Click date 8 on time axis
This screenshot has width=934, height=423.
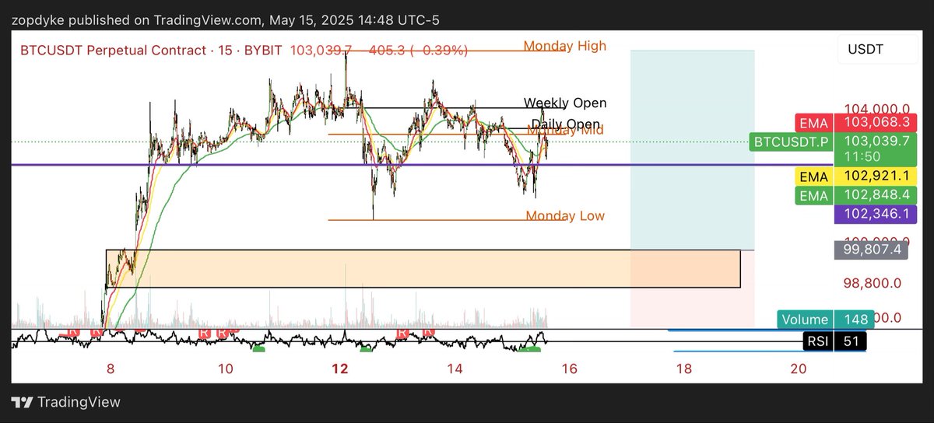coord(110,369)
